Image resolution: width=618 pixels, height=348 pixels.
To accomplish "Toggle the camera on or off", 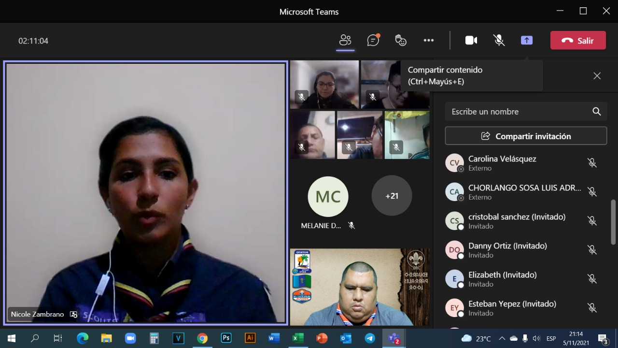I will (x=471, y=41).
